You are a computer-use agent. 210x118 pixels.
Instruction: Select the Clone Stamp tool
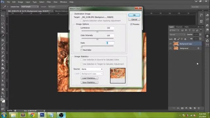(x=3, y=48)
